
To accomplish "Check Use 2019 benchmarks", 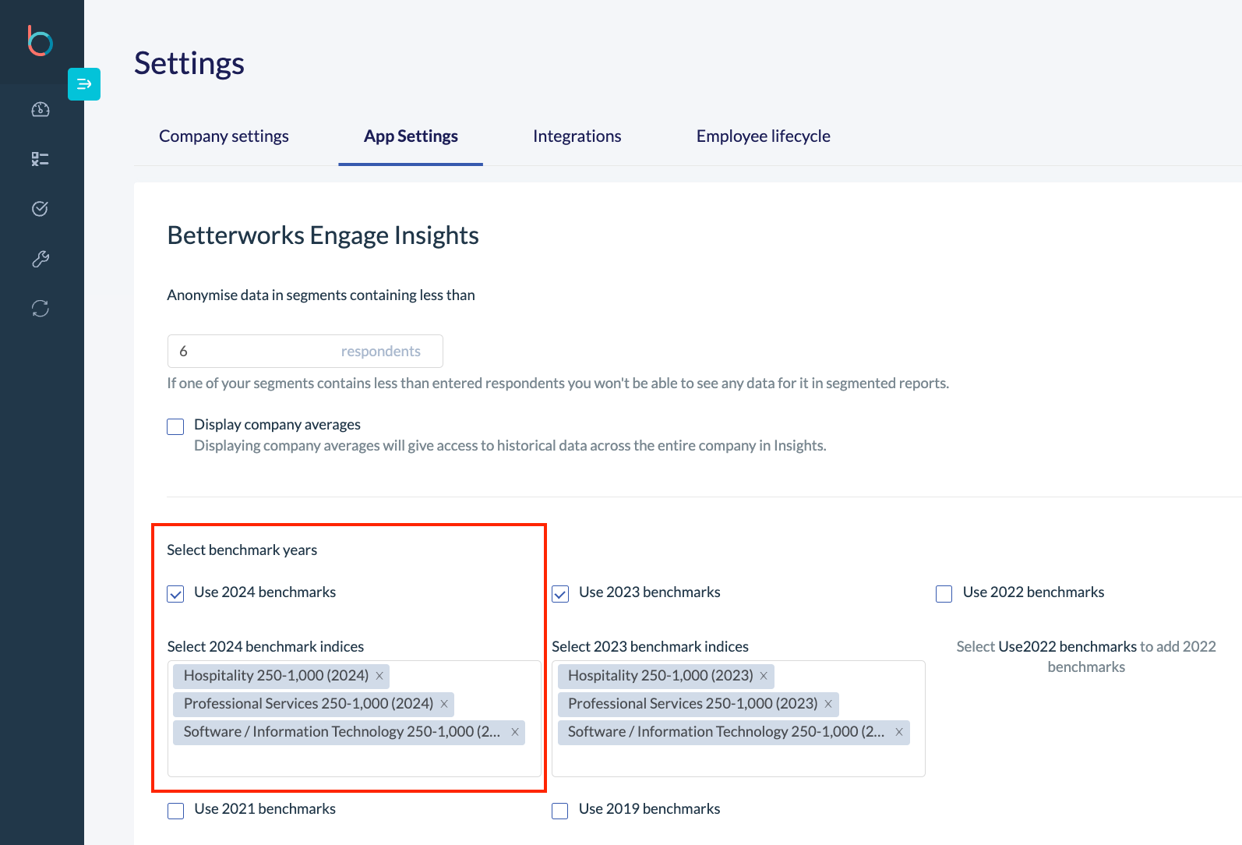I will [x=560, y=811].
